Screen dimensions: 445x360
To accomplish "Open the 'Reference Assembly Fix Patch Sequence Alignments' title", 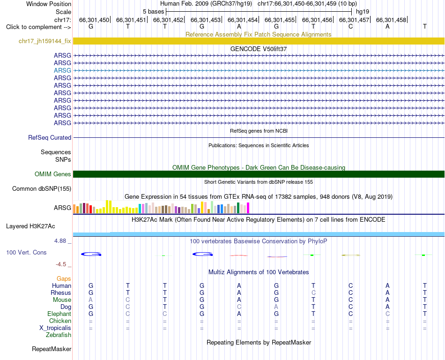I will (258, 34).
